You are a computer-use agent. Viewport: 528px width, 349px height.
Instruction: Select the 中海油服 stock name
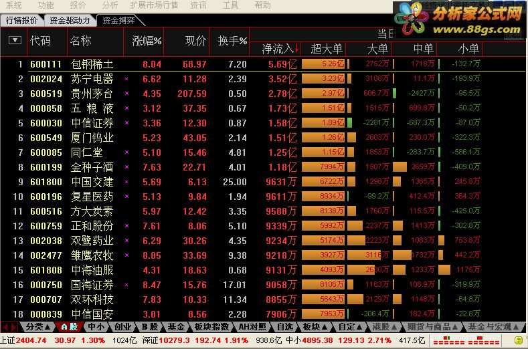click(x=92, y=270)
